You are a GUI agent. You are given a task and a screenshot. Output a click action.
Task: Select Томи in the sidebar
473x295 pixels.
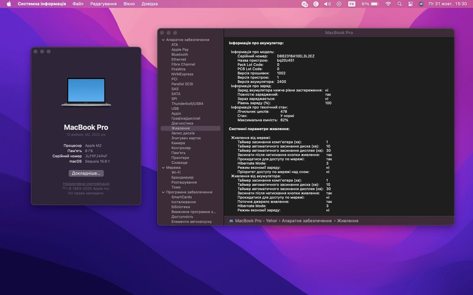[176, 187]
